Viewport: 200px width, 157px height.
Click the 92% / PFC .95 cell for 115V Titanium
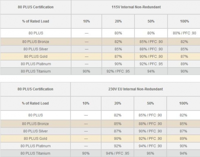118,71
